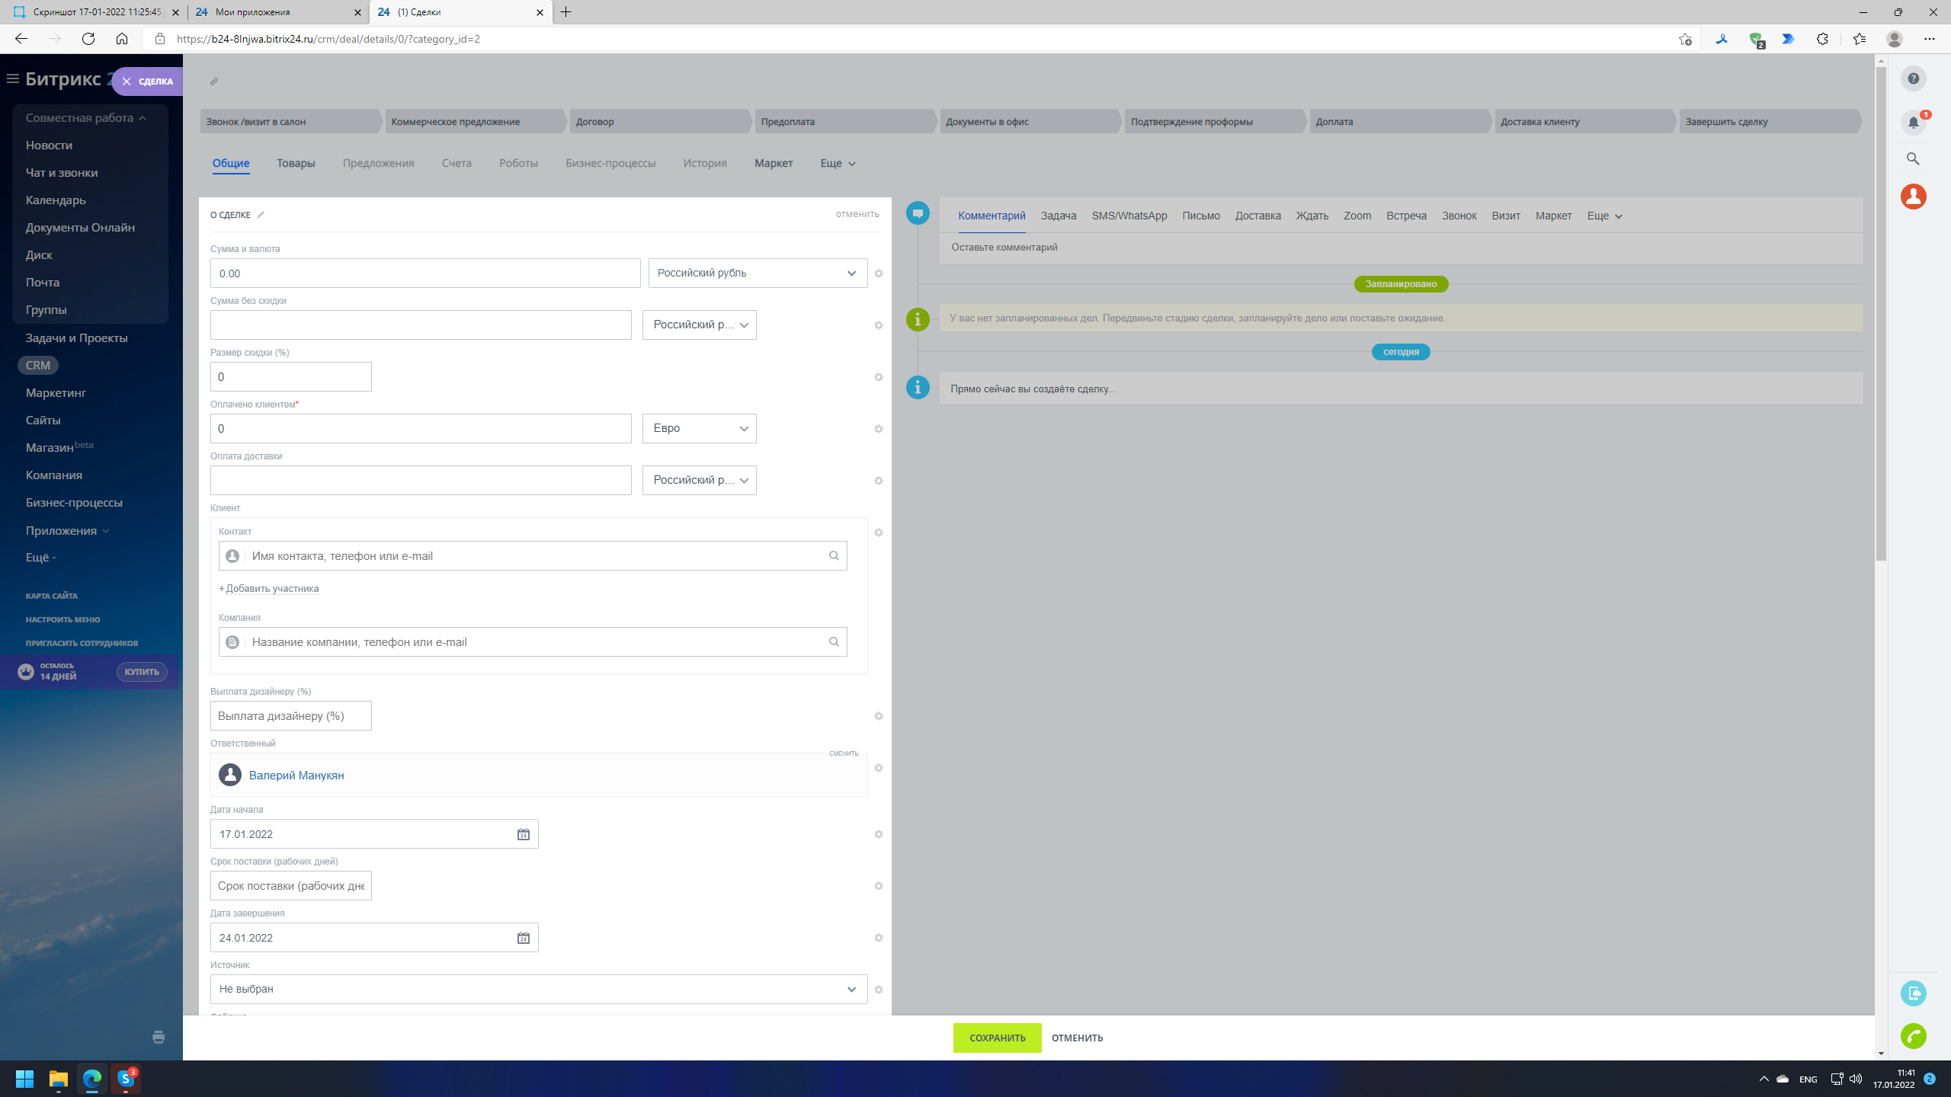Click the pencil icon next to О СДЕЛКЕ
The image size is (1951, 1097).
[x=261, y=215]
